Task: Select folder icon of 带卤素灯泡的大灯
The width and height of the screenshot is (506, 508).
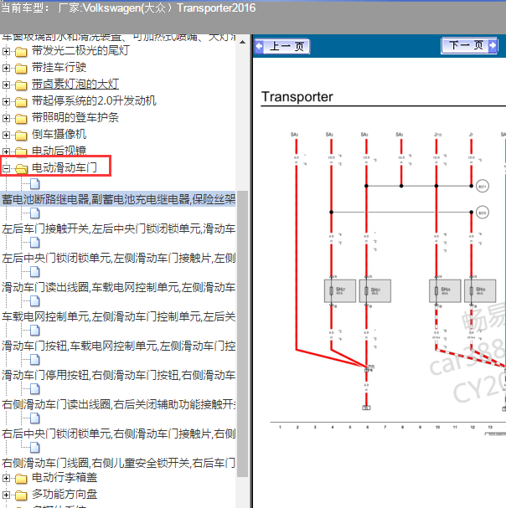Action: coord(21,85)
